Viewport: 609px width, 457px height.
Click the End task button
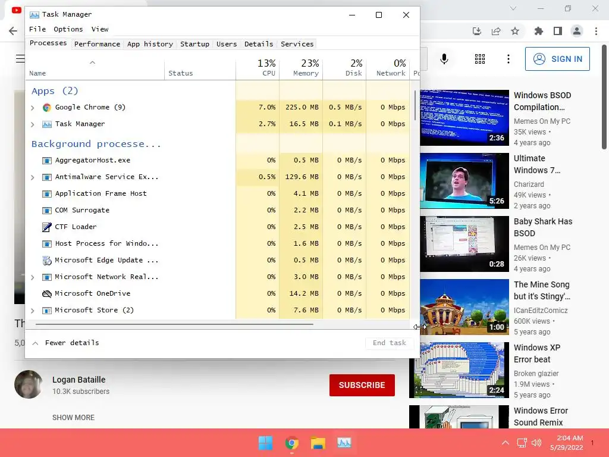(x=389, y=343)
